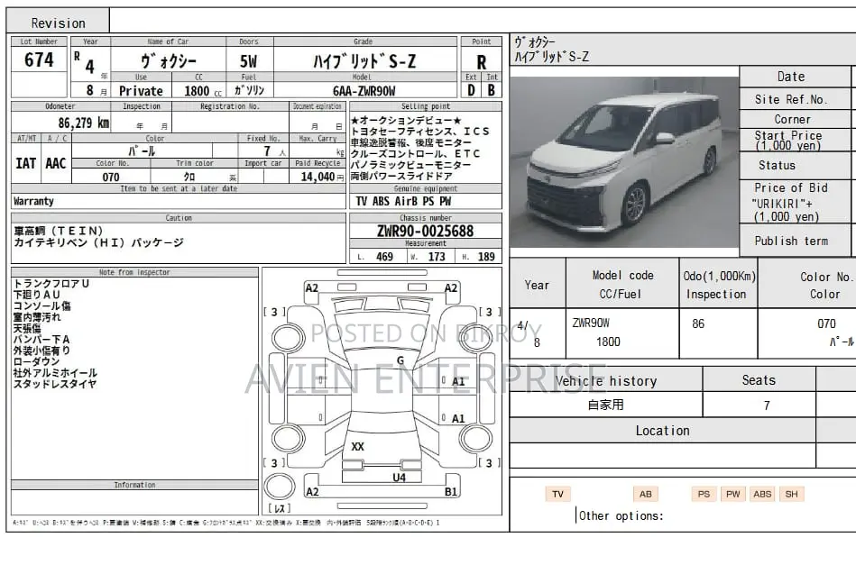Click the Caution text '車高調 (TEIN)'
The image size is (856, 574).
59,231
